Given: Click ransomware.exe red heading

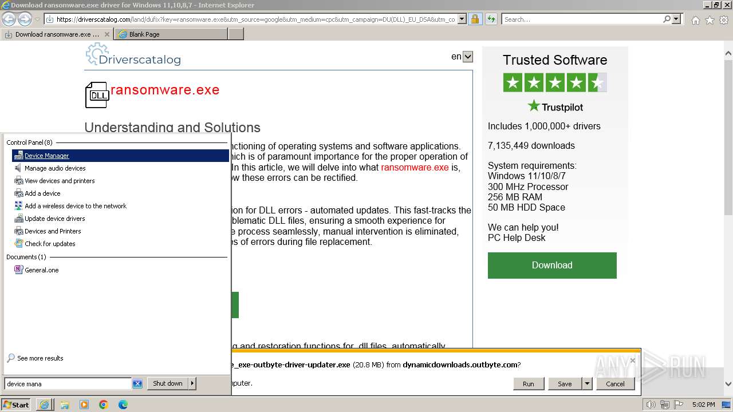Looking at the screenshot, I should tap(165, 90).
